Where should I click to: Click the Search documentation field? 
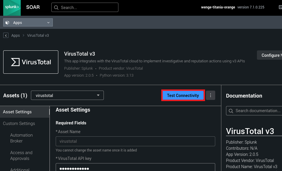click(257, 111)
